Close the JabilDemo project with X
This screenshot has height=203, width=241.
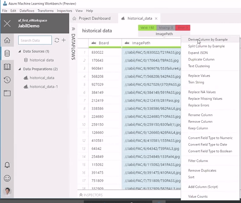[x=7, y=23]
